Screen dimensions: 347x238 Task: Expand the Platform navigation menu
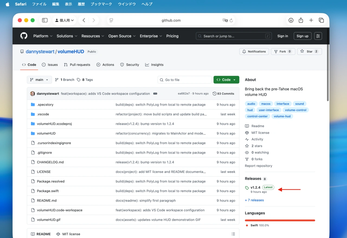(43, 36)
